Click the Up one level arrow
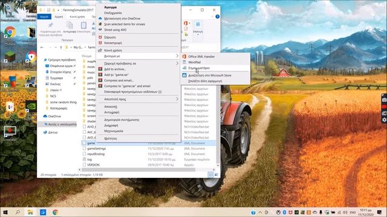 [x=61, y=47]
